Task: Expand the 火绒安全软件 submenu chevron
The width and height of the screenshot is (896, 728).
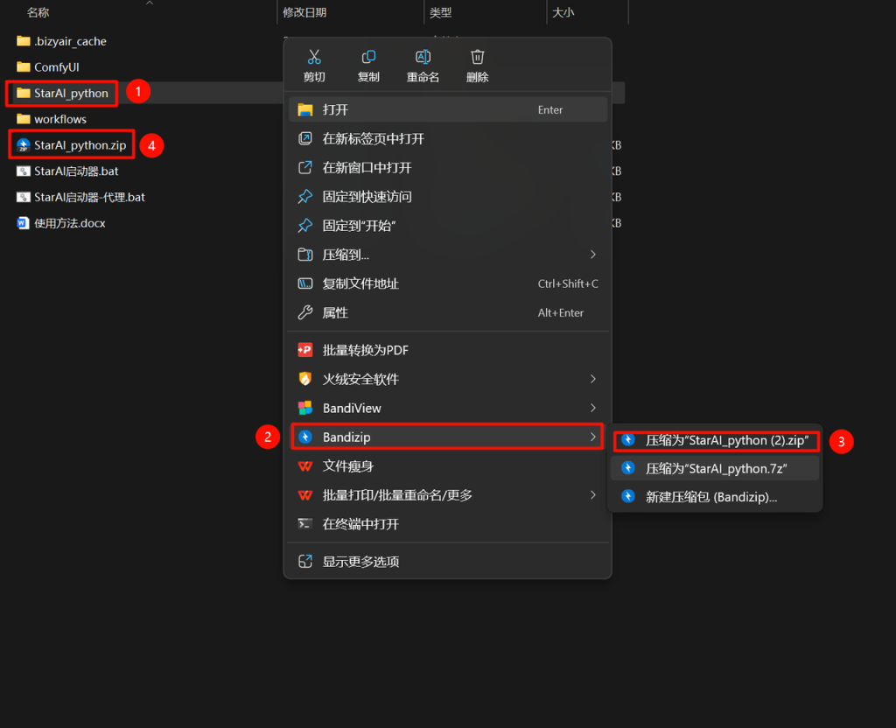Action: pos(592,379)
